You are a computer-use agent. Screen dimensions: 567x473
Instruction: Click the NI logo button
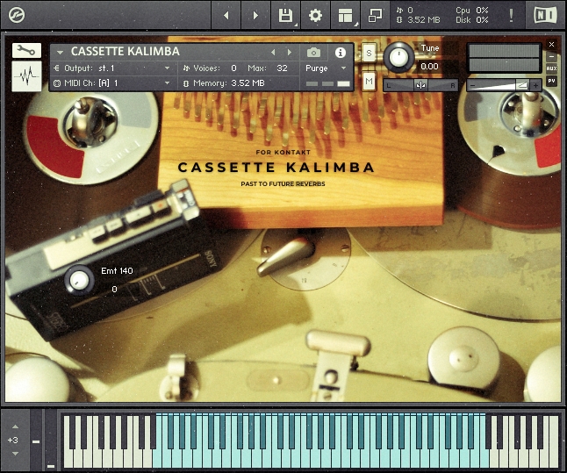[x=545, y=15]
